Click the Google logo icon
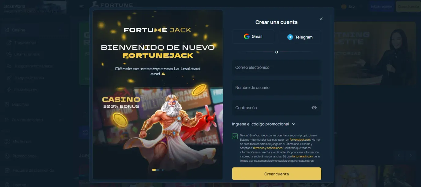 [247, 37]
